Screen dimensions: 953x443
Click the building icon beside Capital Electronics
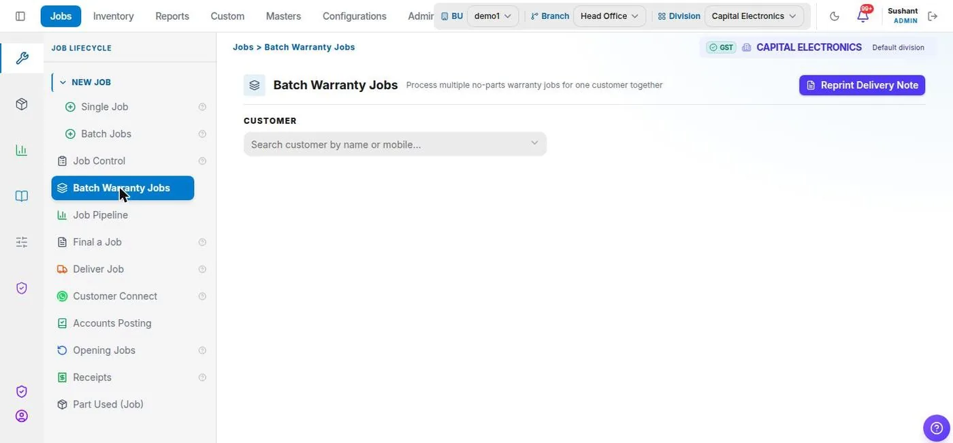pyautogui.click(x=747, y=48)
